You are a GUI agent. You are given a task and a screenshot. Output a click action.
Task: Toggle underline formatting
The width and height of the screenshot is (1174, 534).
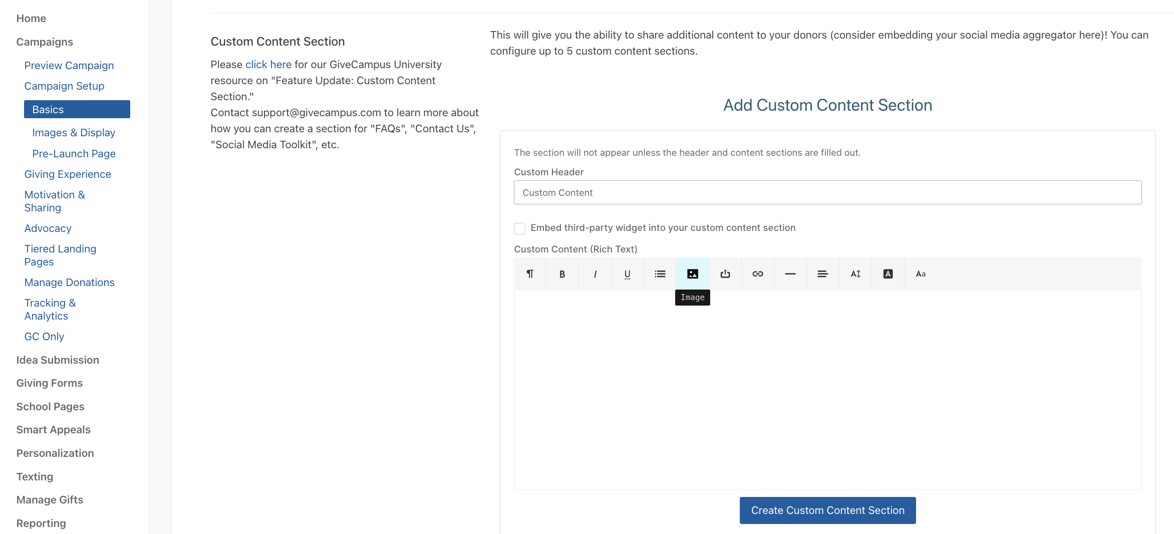627,274
